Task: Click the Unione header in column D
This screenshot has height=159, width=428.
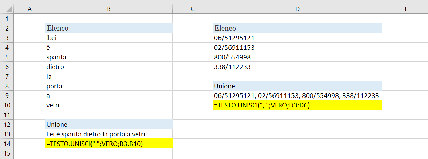Action: click(x=297, y=86)
